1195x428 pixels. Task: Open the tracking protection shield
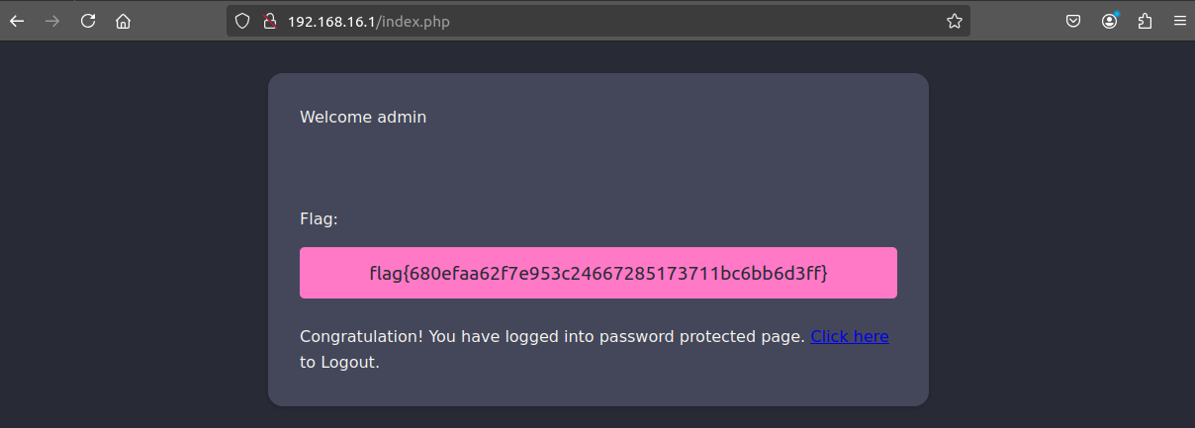[x=242, y=21]
